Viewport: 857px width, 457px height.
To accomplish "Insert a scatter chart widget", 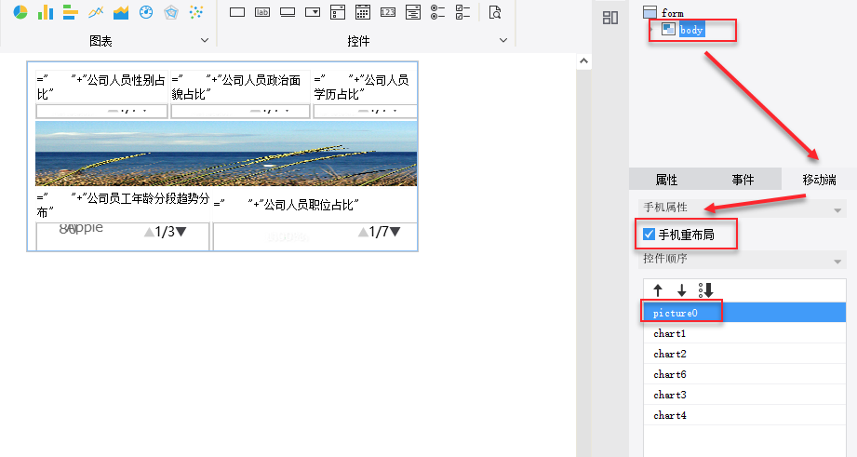I will [195, 13].
